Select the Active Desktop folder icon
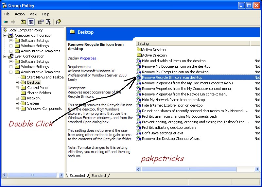 click(139, 49)
